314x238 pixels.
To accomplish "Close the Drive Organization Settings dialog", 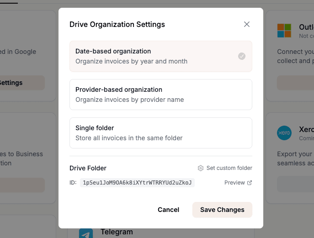I will coord(247,24).
